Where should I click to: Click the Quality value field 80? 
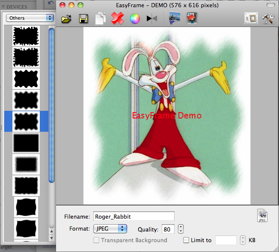168,229
